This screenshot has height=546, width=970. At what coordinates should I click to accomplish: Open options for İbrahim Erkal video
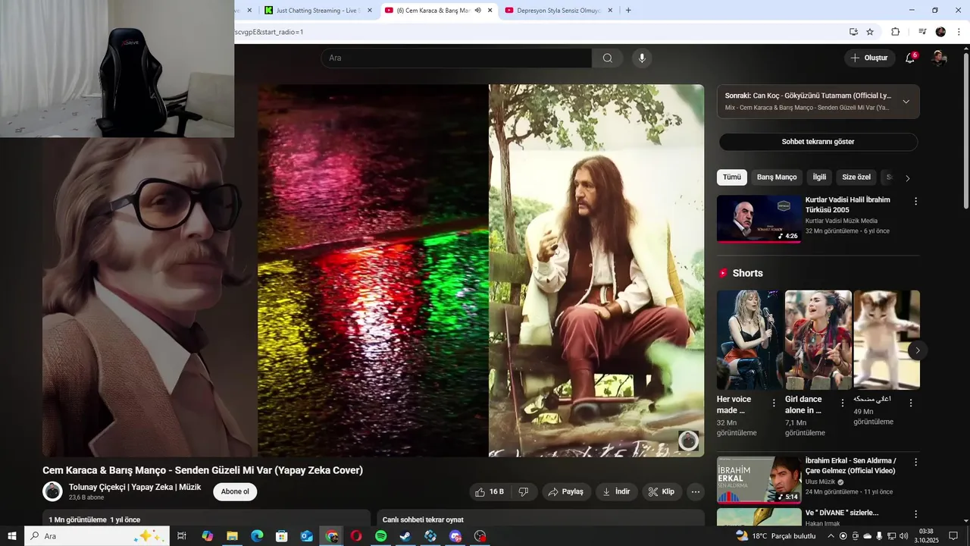[915, 463]
